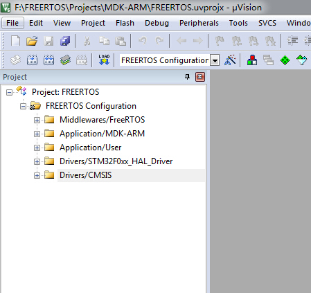311x293 pixels.
Task: Click the Batch Build layered icon
Action: [x=65, y=60]
